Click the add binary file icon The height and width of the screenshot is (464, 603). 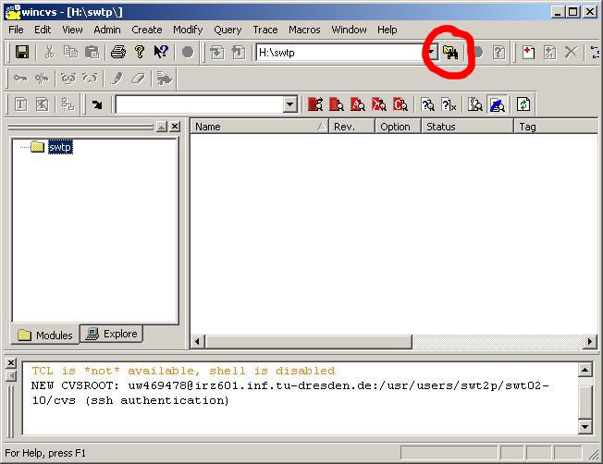(549, 53)
